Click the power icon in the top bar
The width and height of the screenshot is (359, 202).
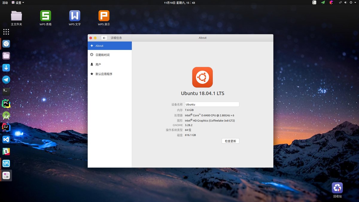tap(351, 2)
